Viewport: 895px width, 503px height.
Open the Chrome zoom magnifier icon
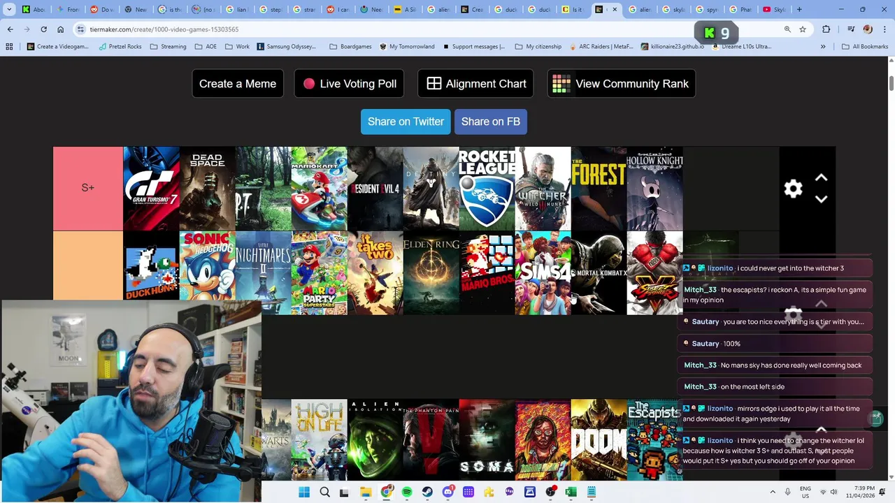click(787, 29)
